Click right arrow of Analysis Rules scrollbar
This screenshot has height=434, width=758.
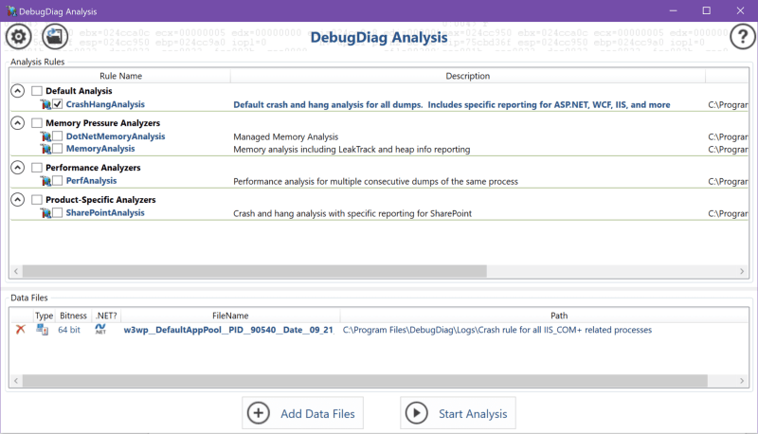[x=742, y=271]
